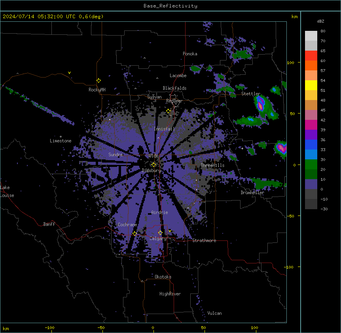The image size is (341, 333).
Task: Click the Lake Louise label
Action: click(x=7, y=191)
